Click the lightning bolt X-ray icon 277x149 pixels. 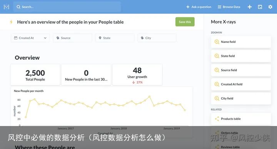click(x=11, y=22)
